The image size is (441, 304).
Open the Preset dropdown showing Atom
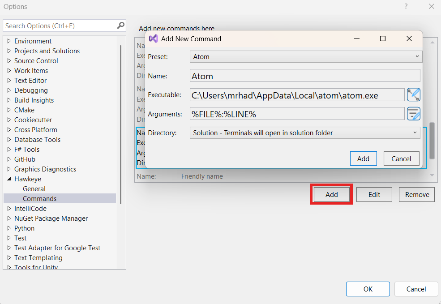[305, 57]
